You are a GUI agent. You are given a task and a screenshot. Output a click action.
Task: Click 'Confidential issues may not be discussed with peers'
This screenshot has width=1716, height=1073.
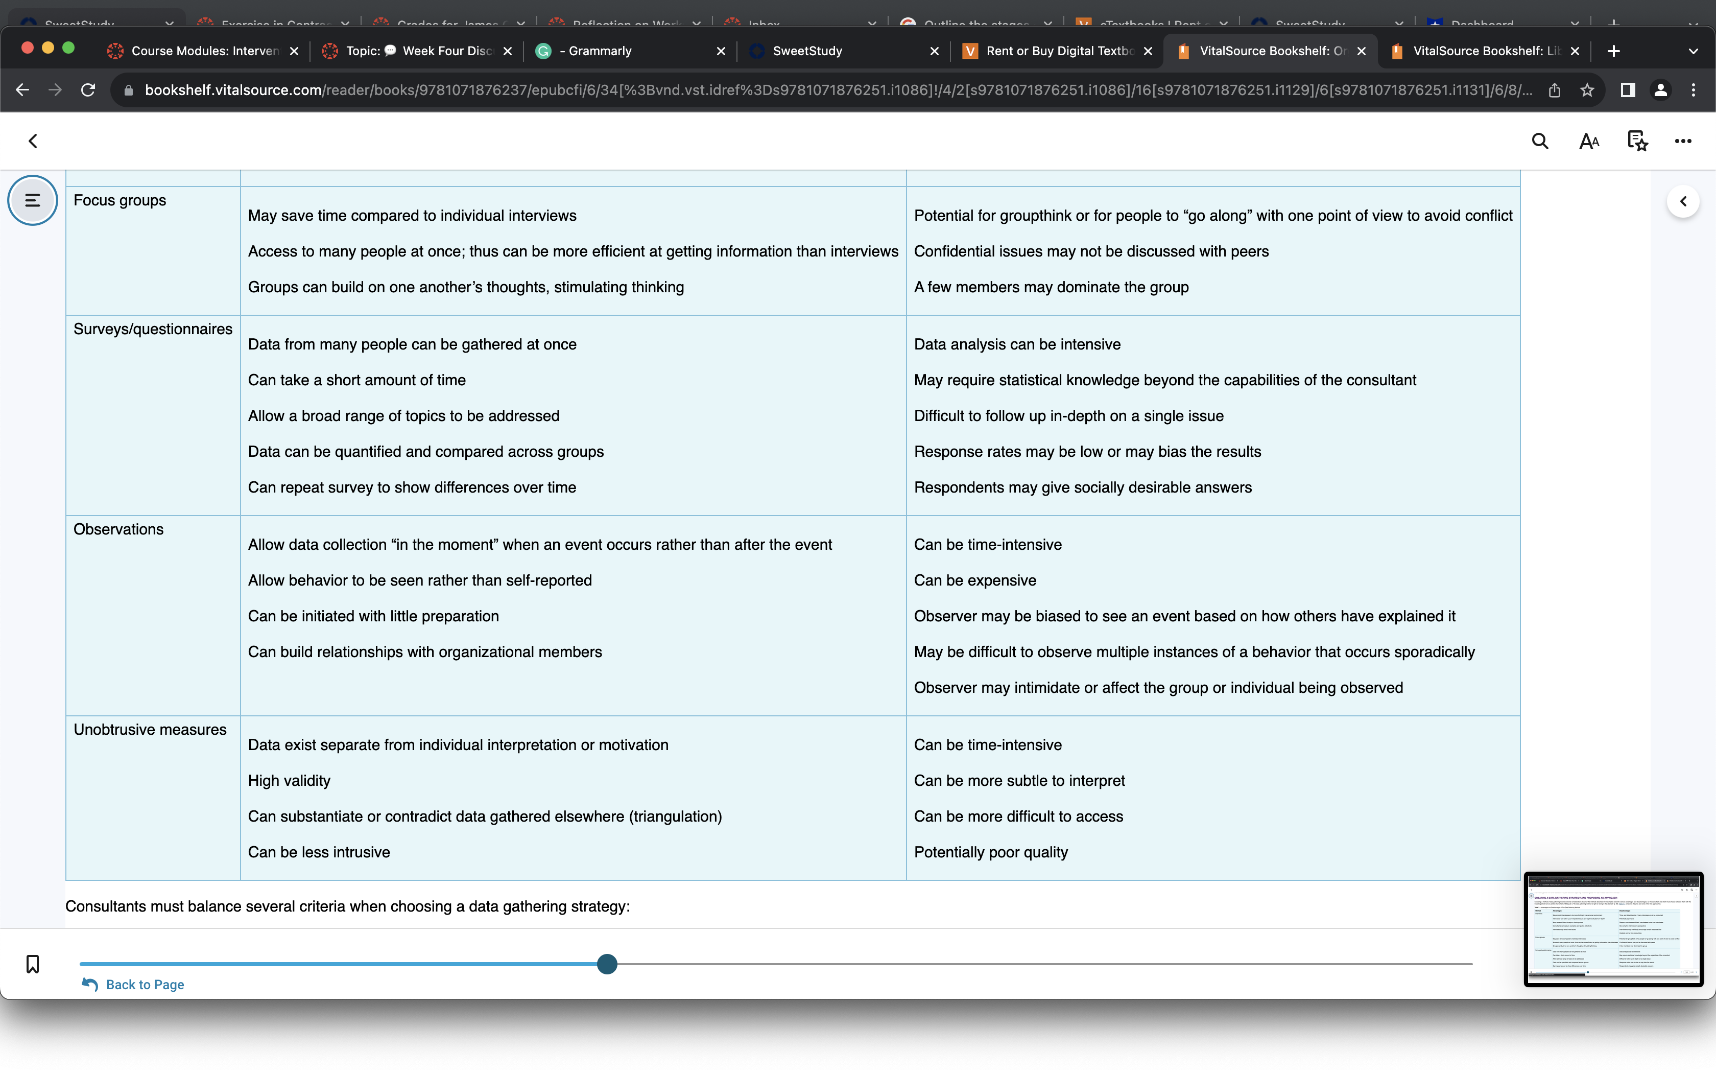point(1090,251)
